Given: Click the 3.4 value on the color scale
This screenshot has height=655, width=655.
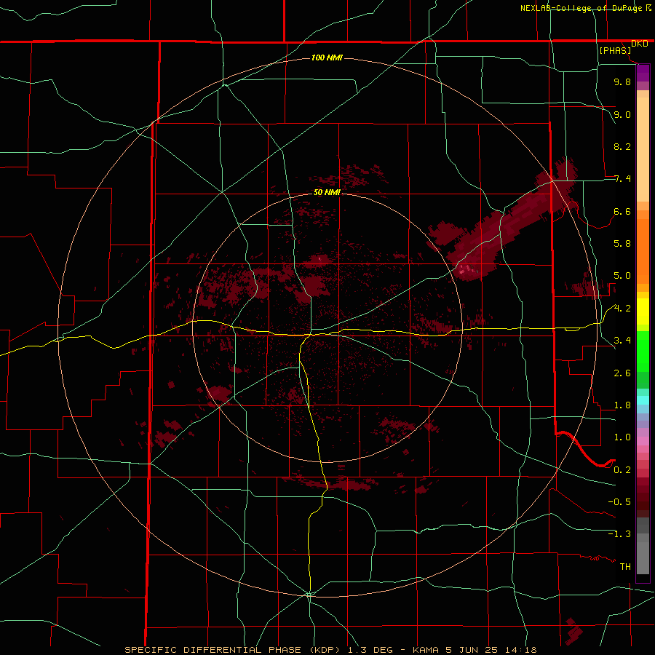Looking at the screenshot, I should pyautogui.click(x=622, y=341).
